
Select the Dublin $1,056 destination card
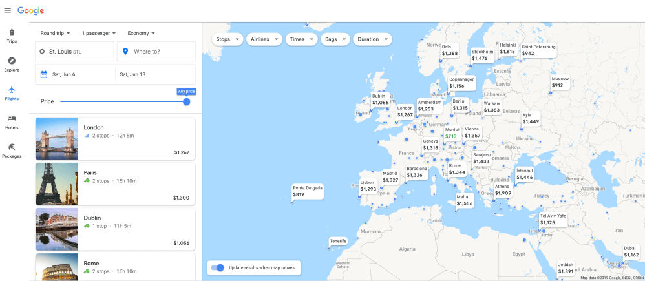tap(115, 229)
